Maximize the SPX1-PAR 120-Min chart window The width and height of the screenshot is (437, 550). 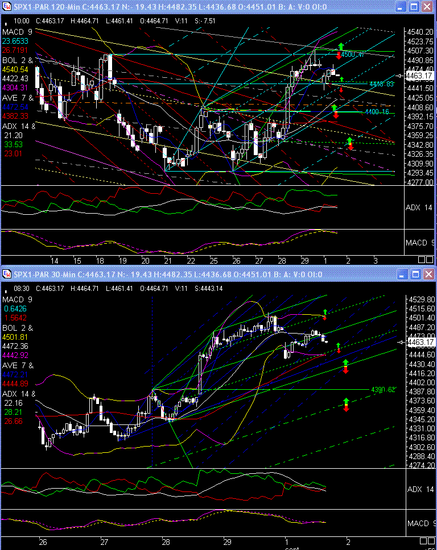point(414,7)
